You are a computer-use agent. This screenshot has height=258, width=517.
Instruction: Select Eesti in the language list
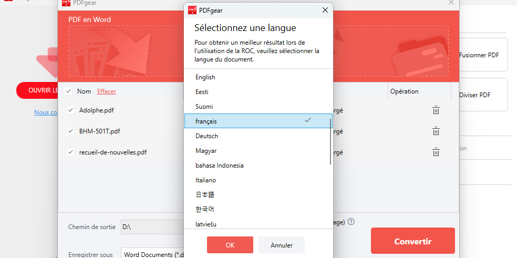pyautogui.click(x=258, y=92)
